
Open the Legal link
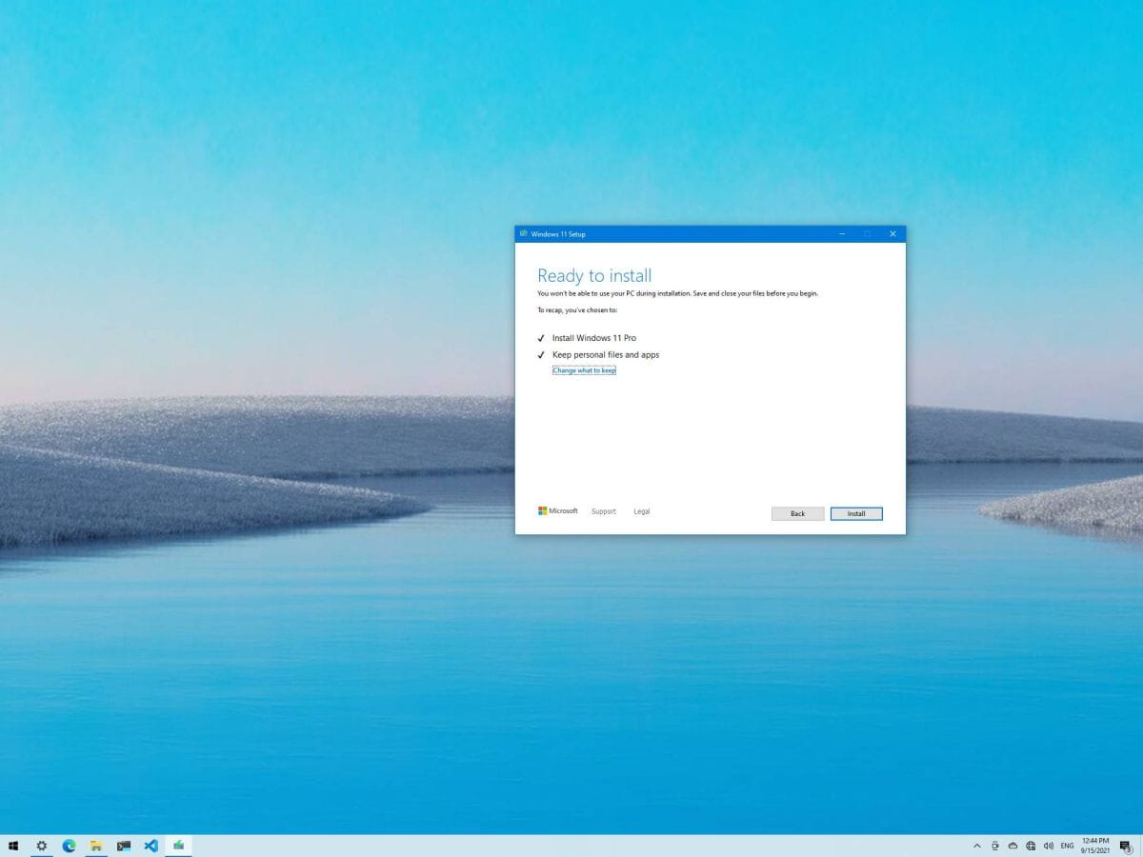coord(642,511)
